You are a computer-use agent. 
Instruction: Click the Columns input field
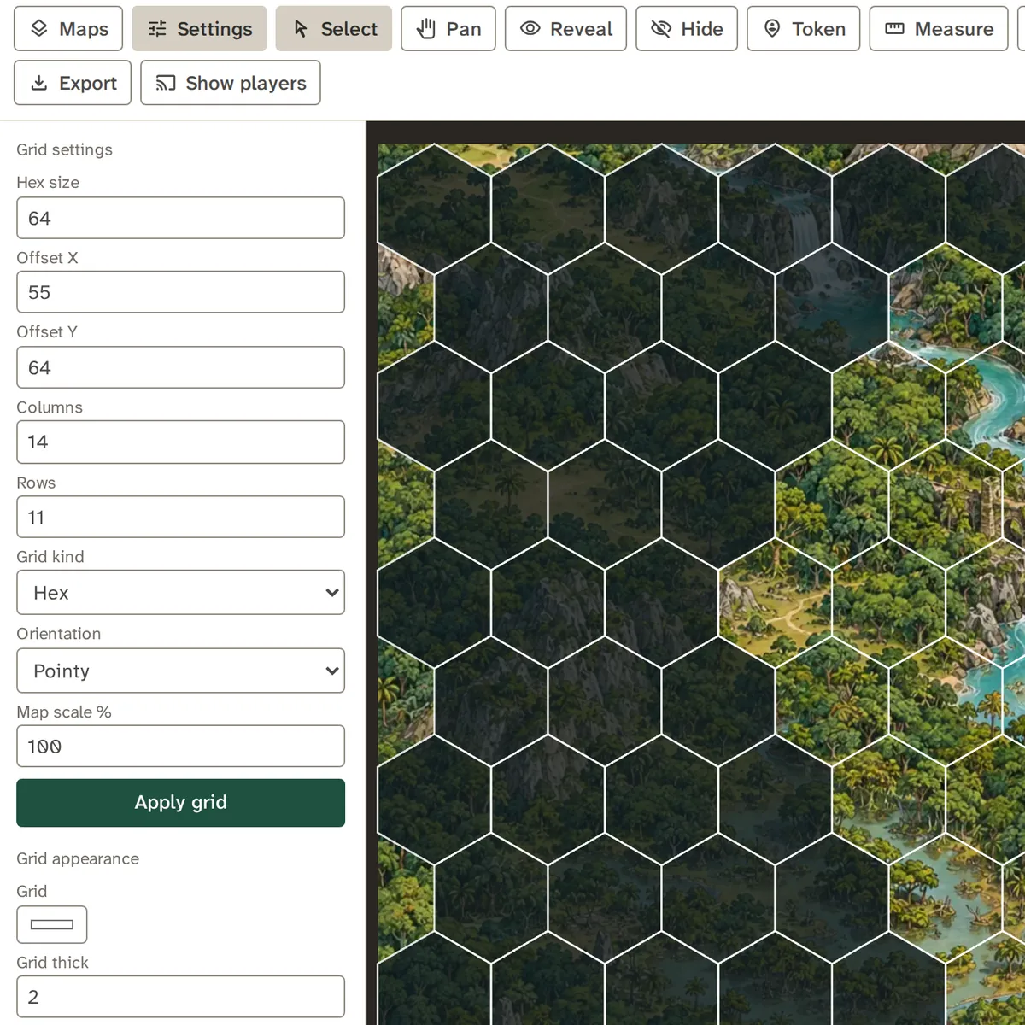[x=180, y=442]
